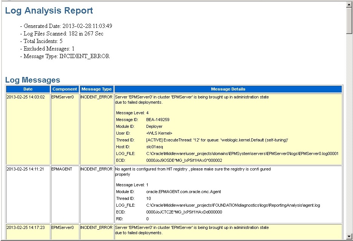This screenshot has height=241, width=353.
Task: Click Message Level: 4 value
Action: (147, 113)
